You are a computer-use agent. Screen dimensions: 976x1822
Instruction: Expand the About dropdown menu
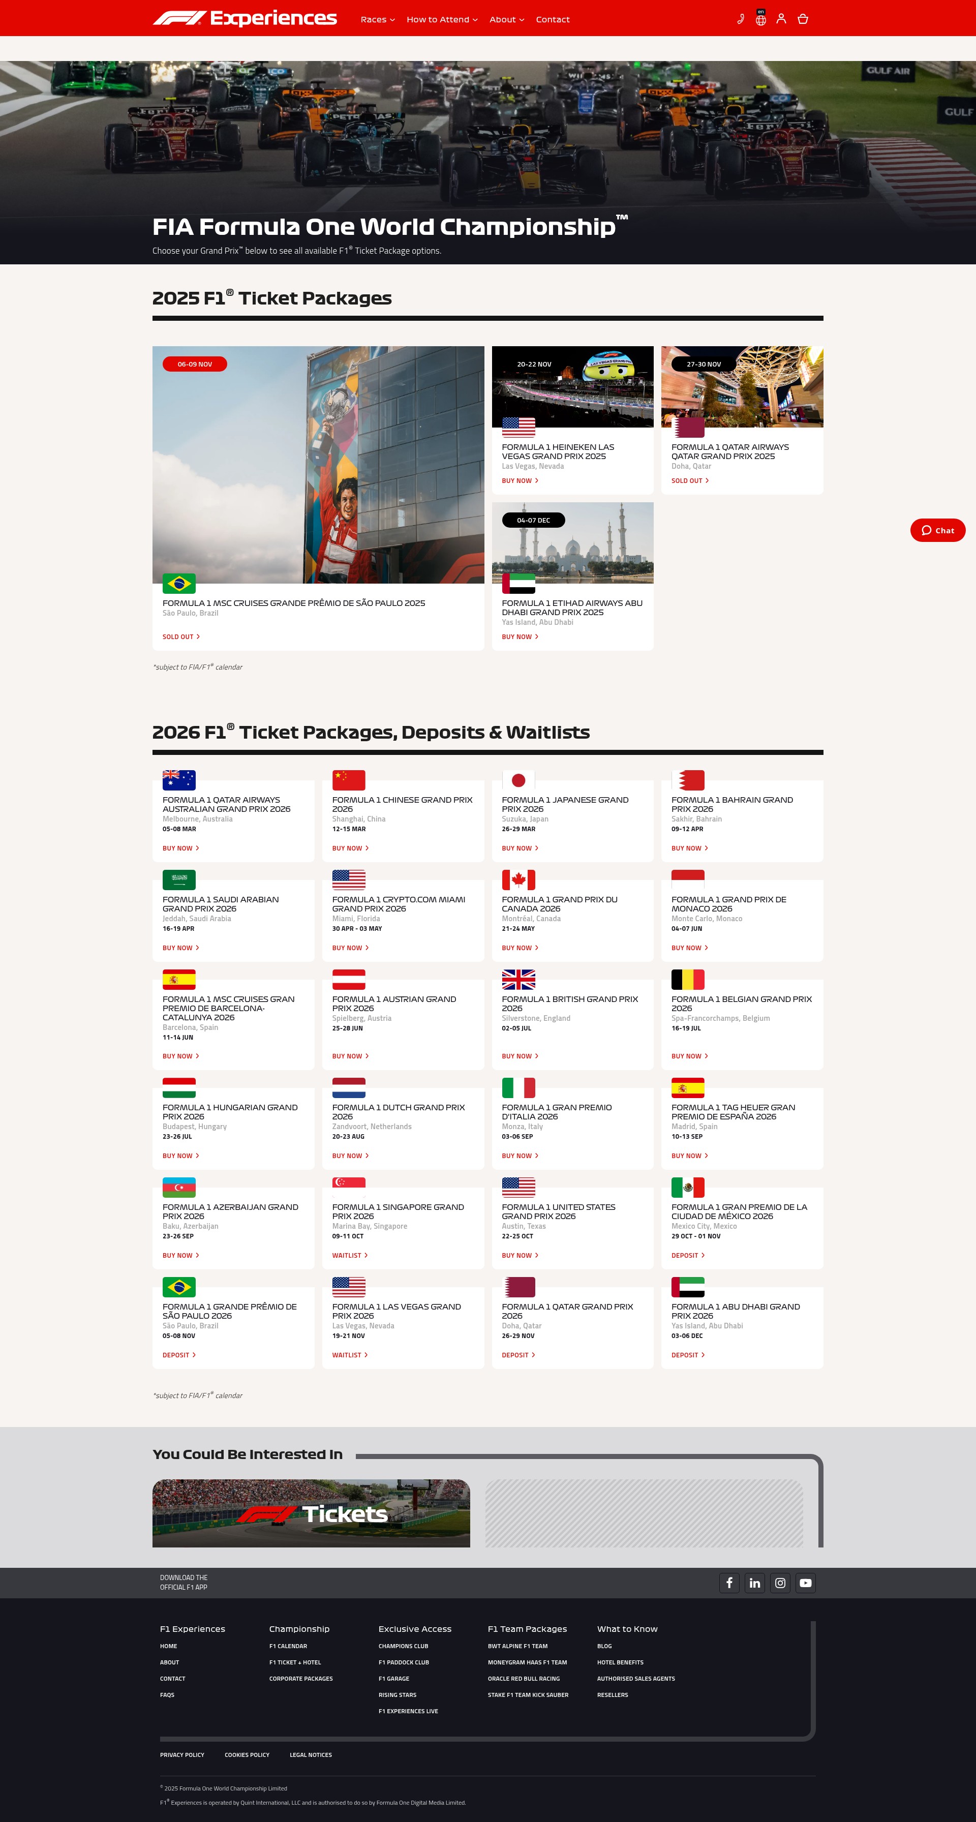pos(507,20)
